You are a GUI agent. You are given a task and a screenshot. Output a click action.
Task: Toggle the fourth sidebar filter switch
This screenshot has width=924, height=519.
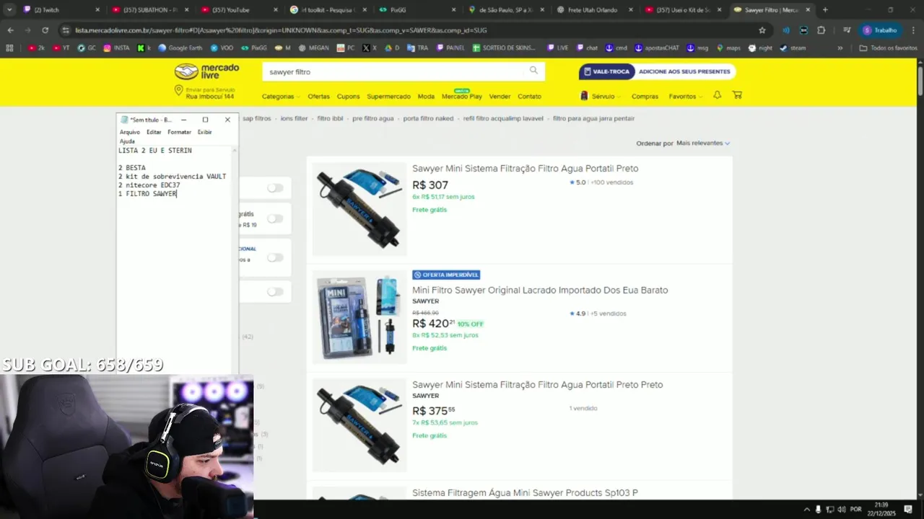tap(275, 291)
